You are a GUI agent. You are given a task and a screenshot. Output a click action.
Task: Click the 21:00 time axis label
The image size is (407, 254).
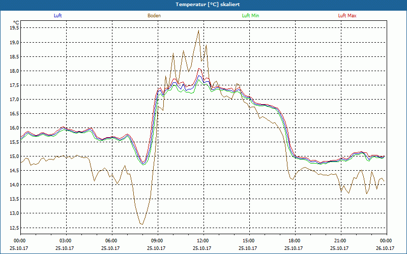[x=339, y=241]
